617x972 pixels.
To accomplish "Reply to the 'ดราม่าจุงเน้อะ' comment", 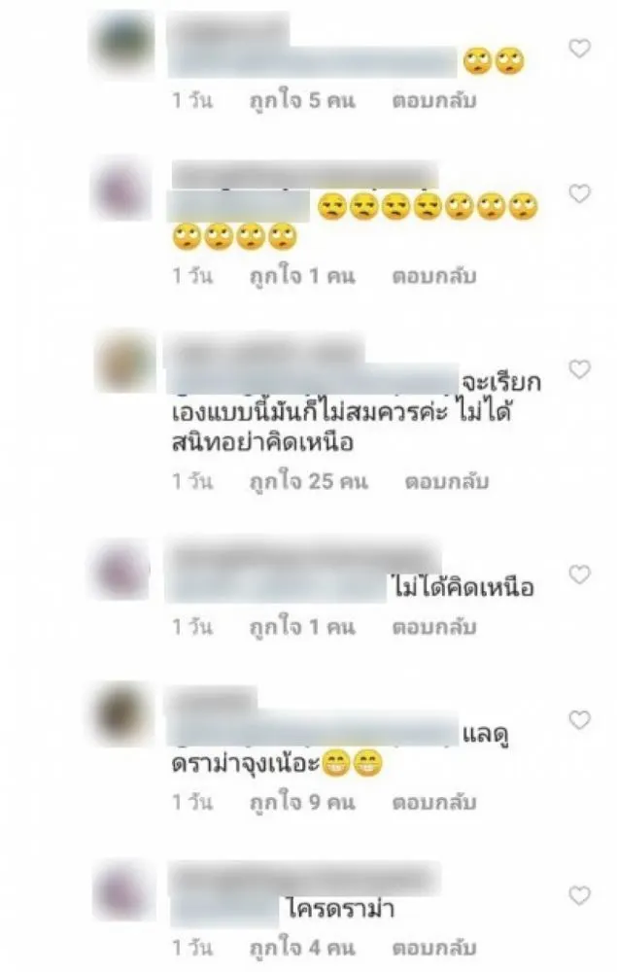I will point(433,802).
